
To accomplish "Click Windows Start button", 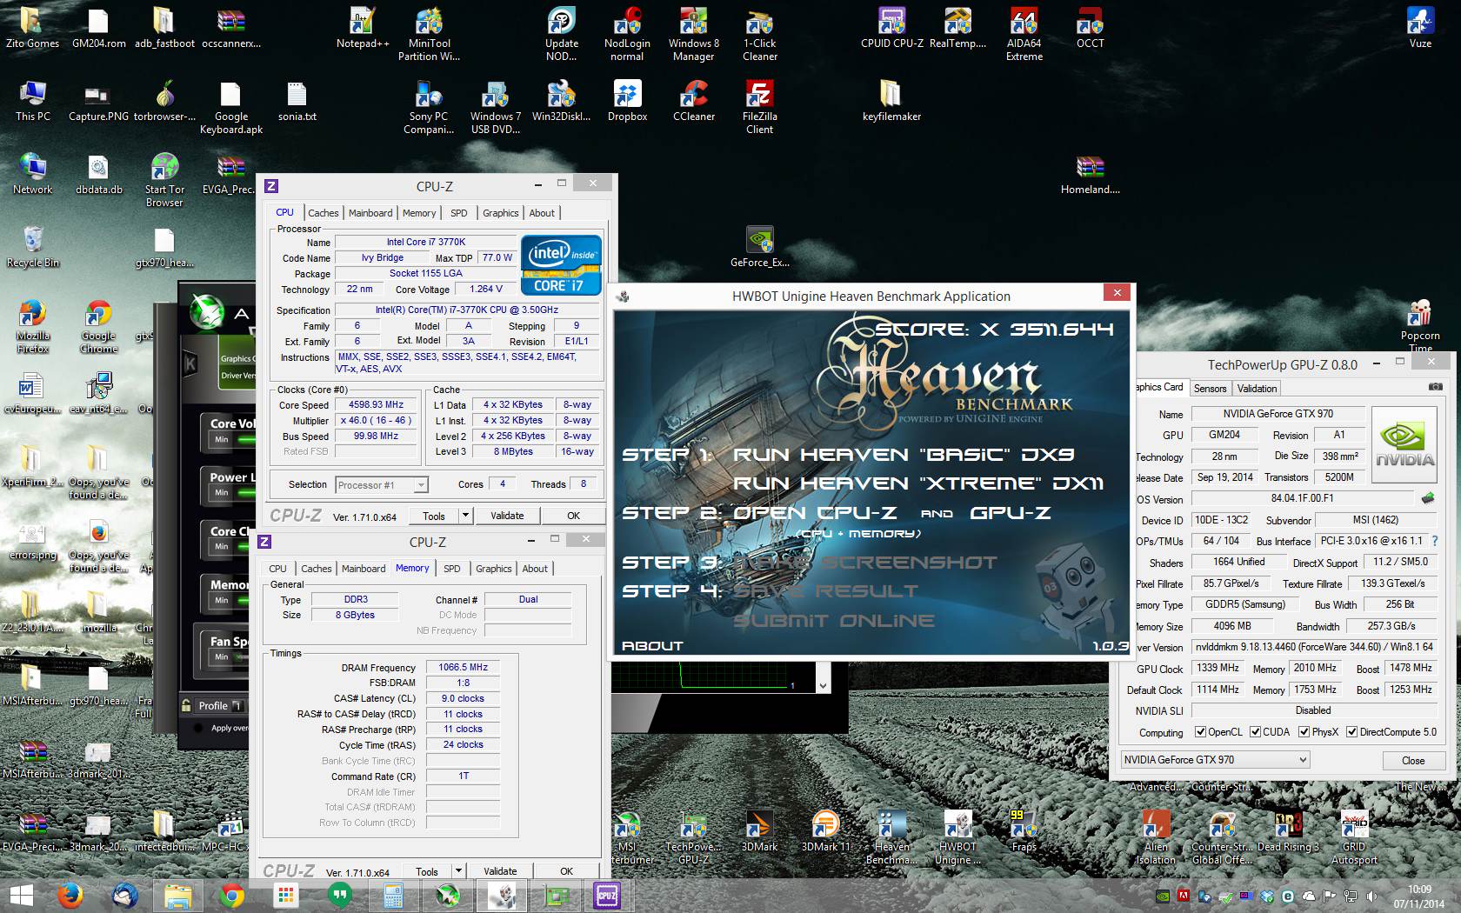I will tap(21, 895).
